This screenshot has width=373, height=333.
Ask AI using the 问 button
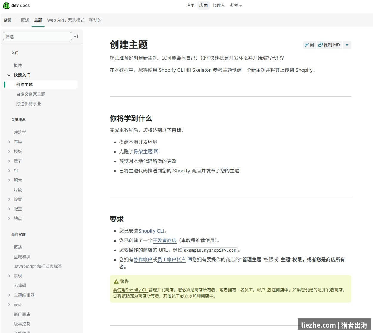(309, 45)
